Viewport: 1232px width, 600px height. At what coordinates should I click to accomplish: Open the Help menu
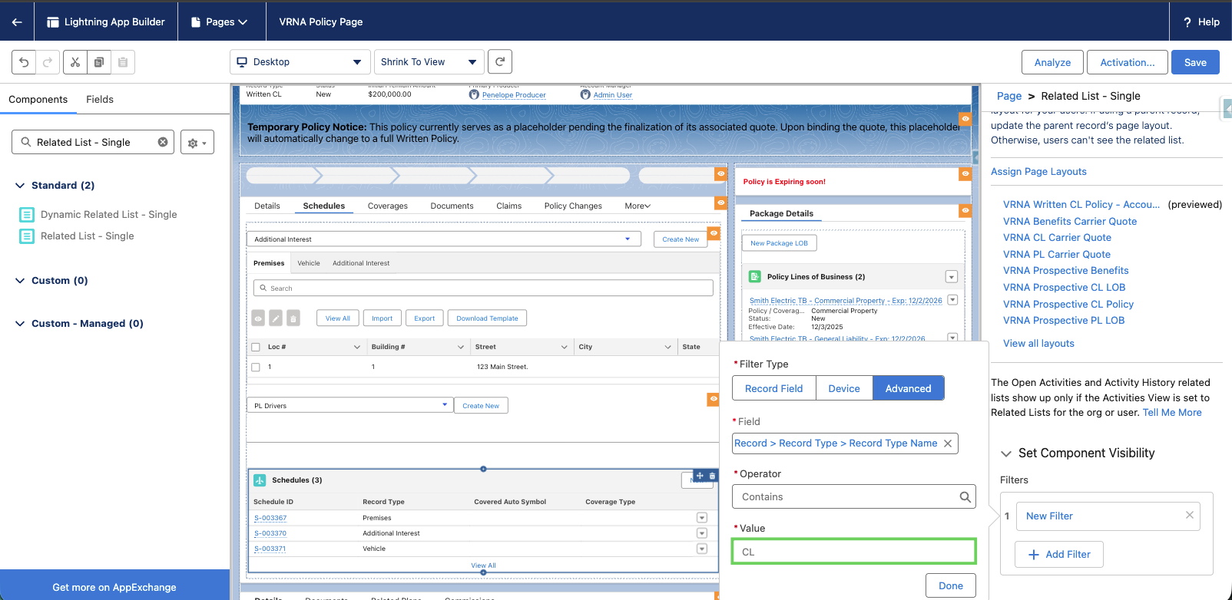click(x=1201, y=21)
